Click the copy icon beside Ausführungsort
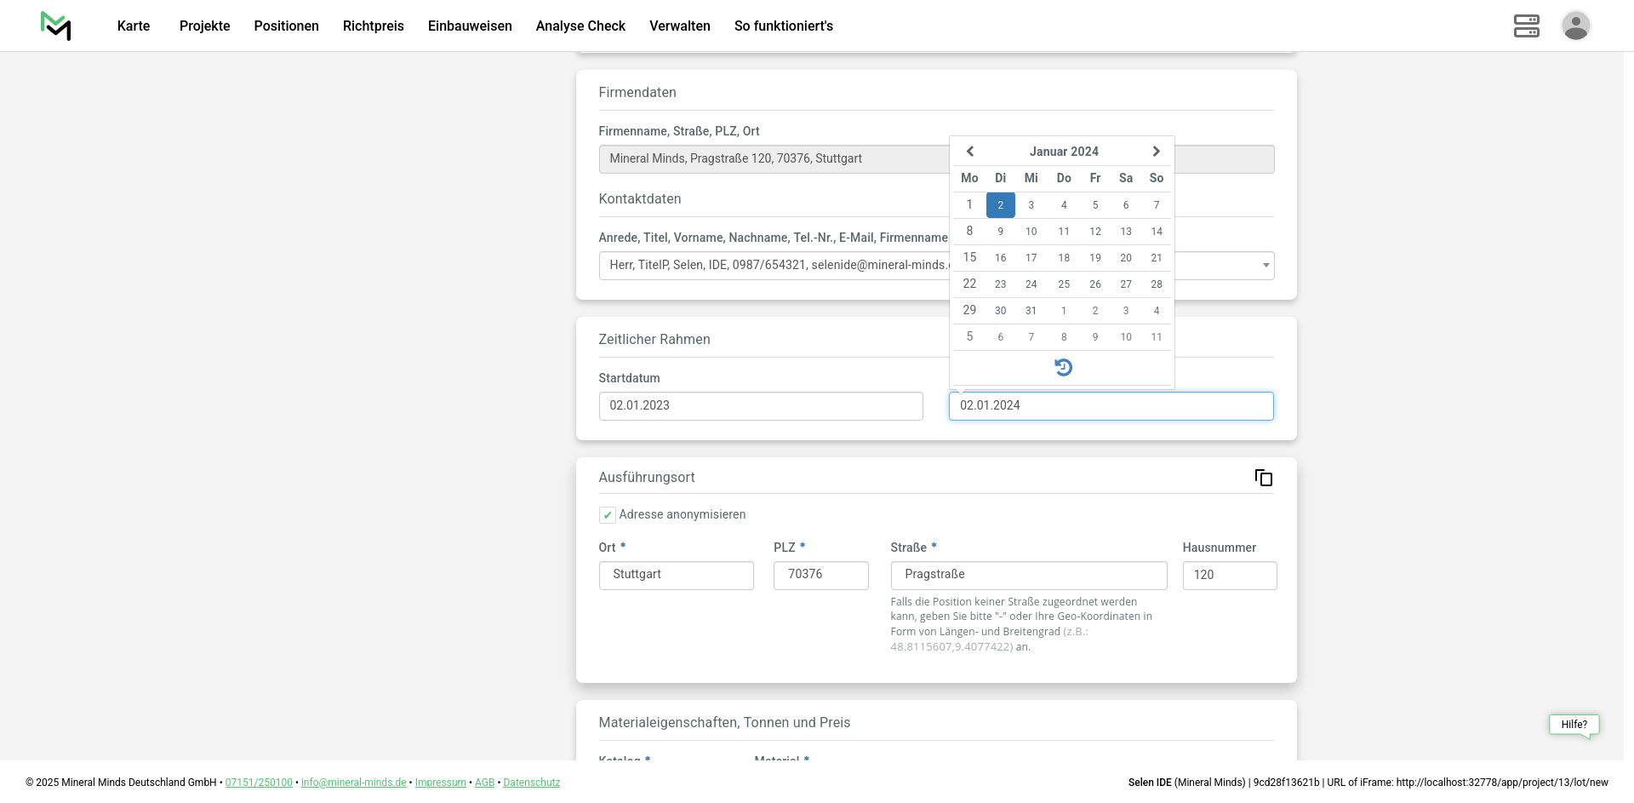 pyautogui.click(x=1263, y=478)
